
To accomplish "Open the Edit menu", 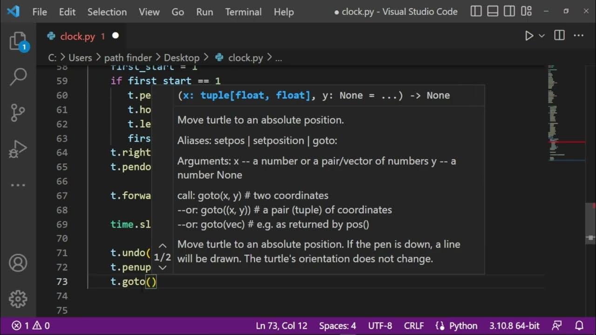I will 67,12.
